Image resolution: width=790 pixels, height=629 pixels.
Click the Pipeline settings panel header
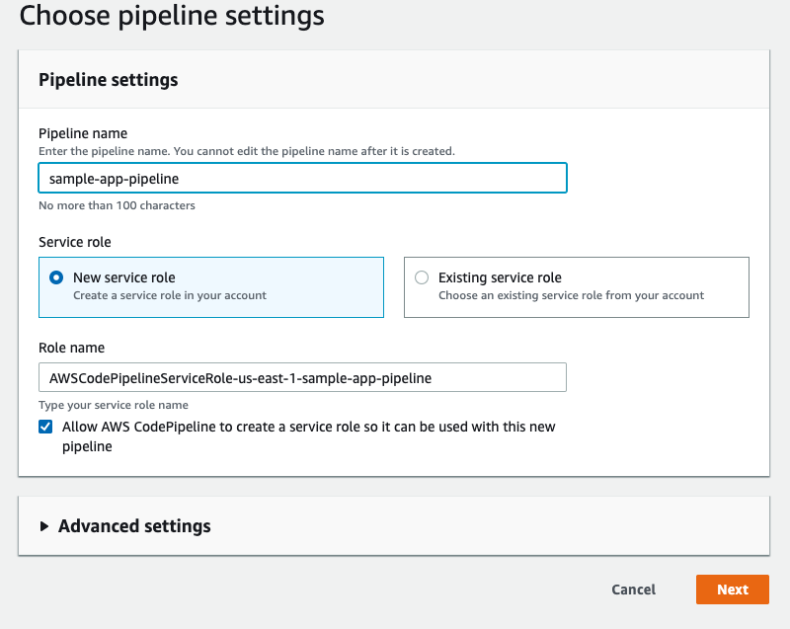click(109, 80)
